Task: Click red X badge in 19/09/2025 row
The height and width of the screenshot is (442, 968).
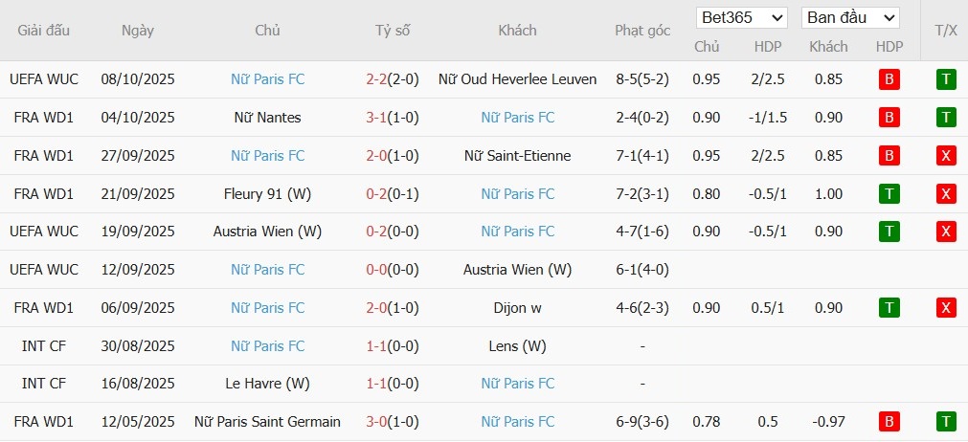Action: pyautogui.click(x=946, y=232)
